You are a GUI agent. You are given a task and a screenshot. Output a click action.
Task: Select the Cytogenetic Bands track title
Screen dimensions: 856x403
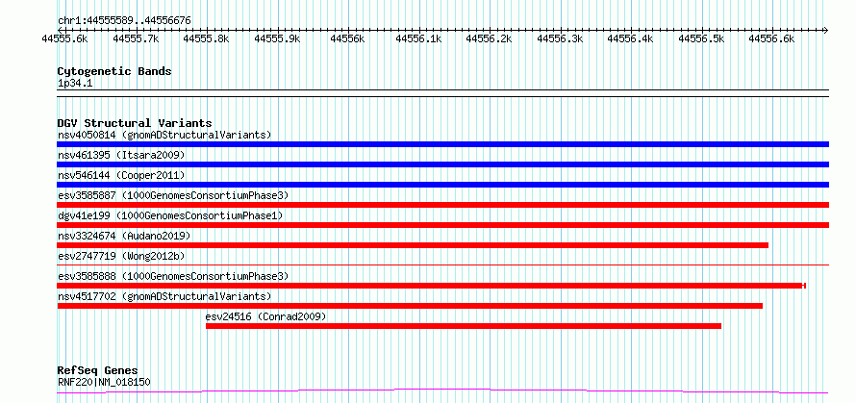pyautogui.click(x=114, y=71)
